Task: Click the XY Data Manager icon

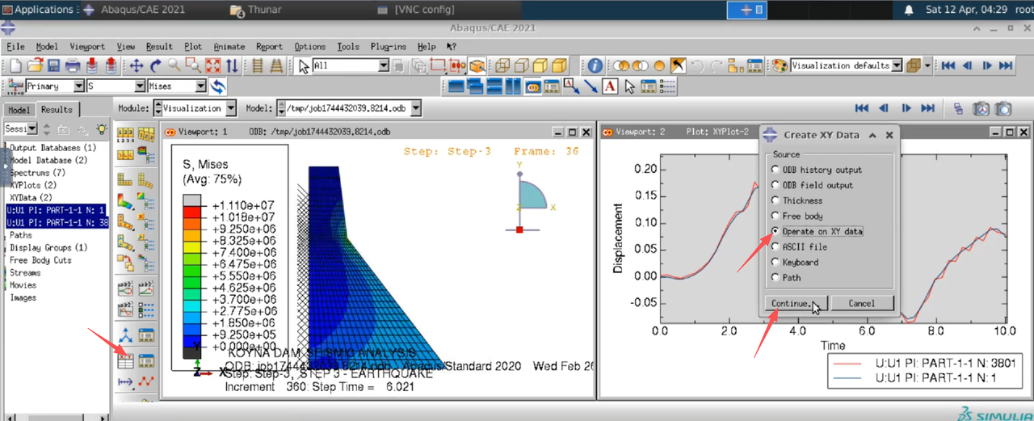Action: click(x=146, y=360)
